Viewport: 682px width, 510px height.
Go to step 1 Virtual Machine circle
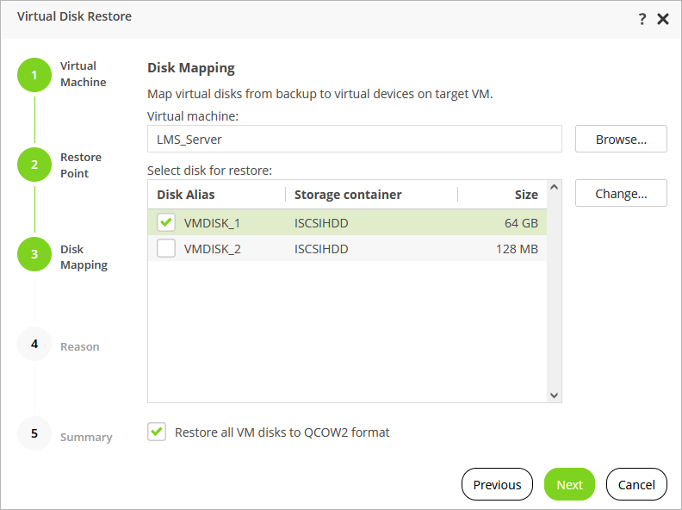coord(34,75)
